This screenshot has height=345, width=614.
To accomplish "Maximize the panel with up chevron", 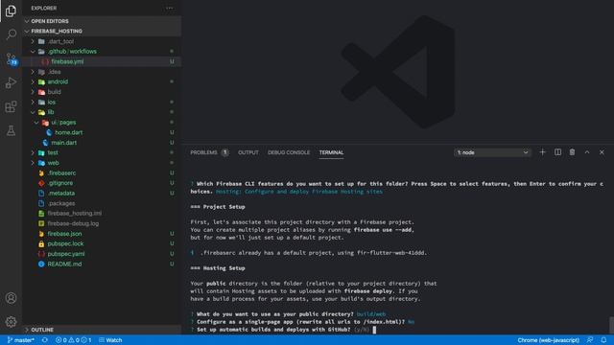I will 587,152.
